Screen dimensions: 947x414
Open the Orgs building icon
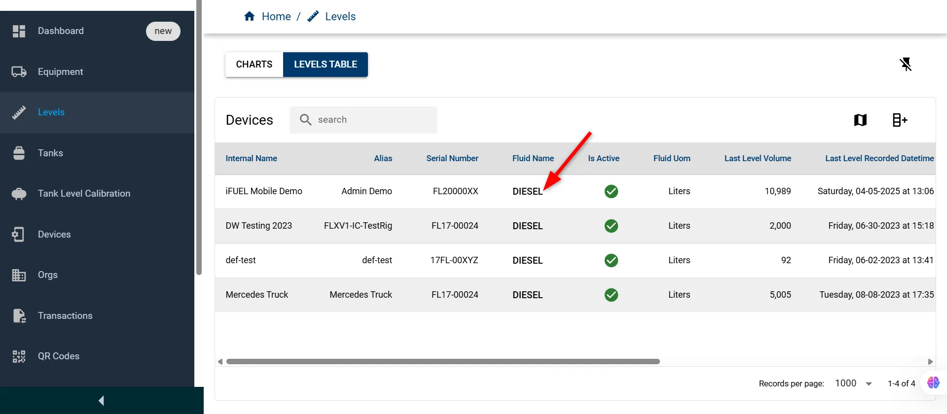[19, 275]
